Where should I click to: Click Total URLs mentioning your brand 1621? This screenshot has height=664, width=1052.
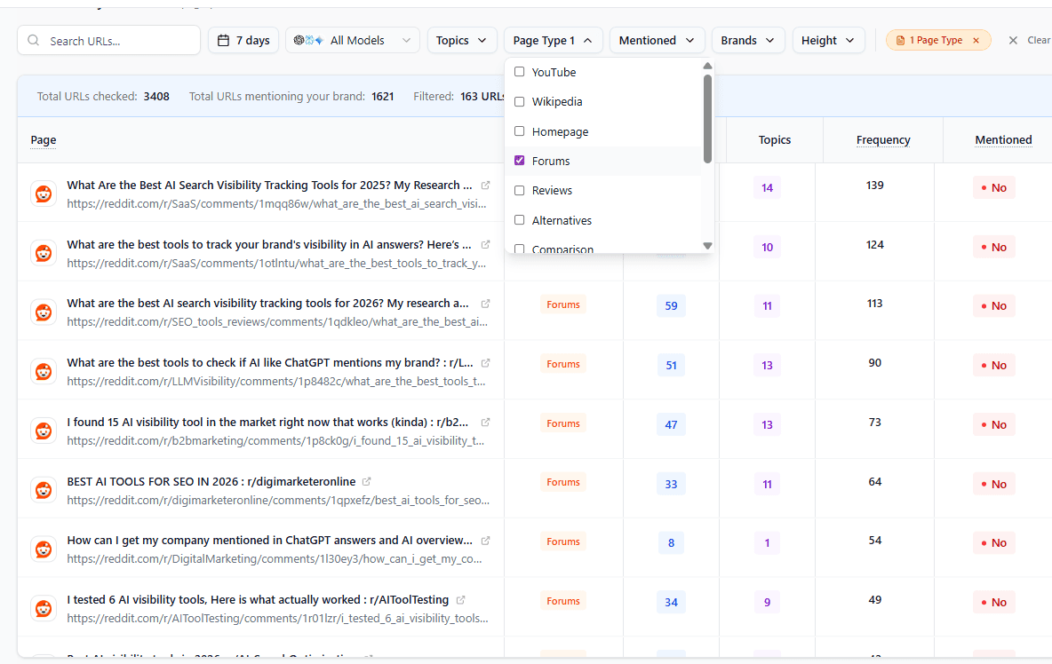pos(382,97)
